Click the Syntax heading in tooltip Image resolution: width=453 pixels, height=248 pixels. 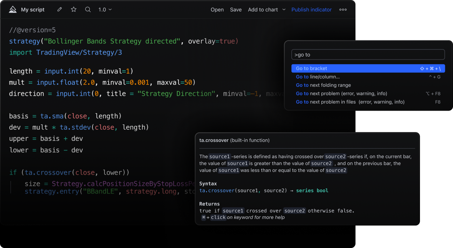(x=208, y=184)
